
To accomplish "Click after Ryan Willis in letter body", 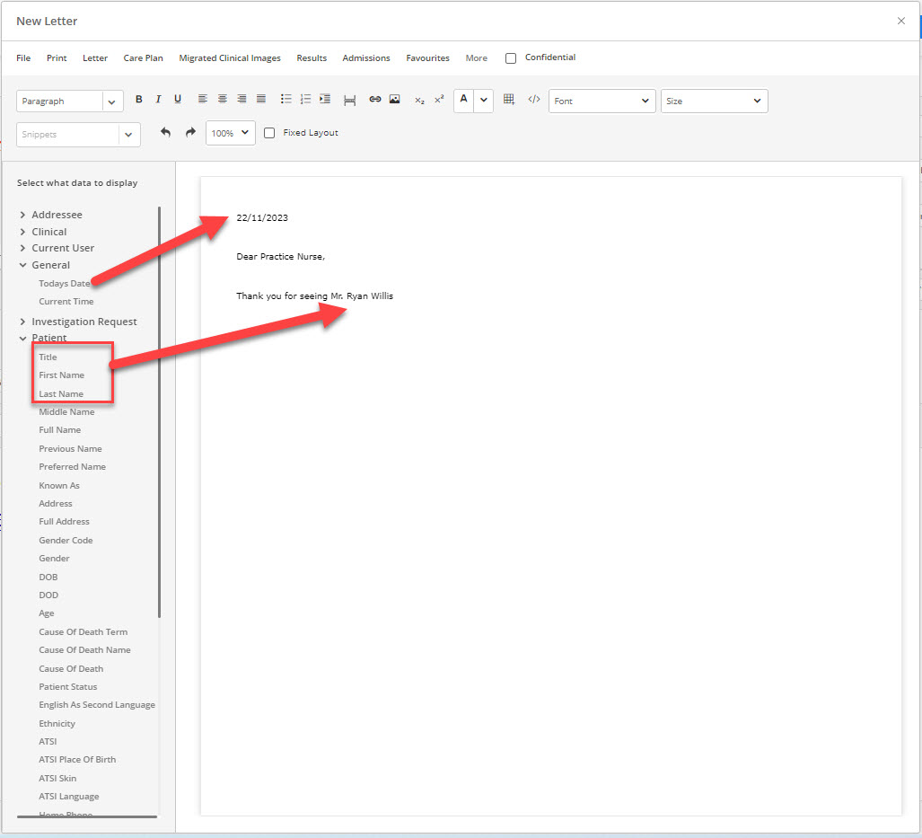I will [x=394, y=296].
